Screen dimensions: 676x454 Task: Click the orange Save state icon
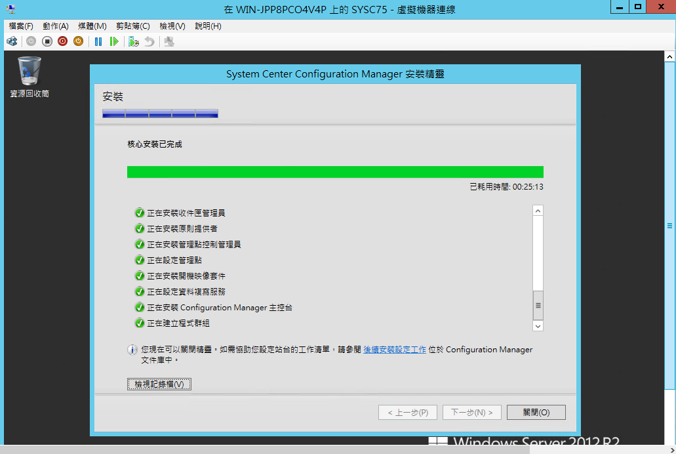coord(78,41)
